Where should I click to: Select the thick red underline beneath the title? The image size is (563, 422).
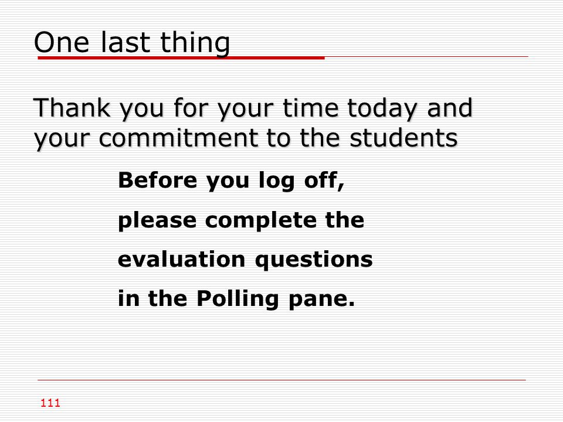[x=181, y=57]
